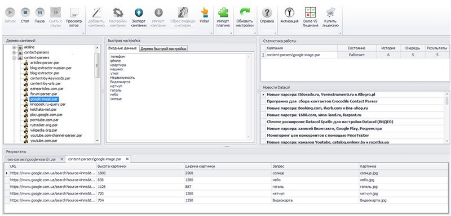Select forum-parser.par campaign
Screen dimensions: 451x216
point(44,94)
